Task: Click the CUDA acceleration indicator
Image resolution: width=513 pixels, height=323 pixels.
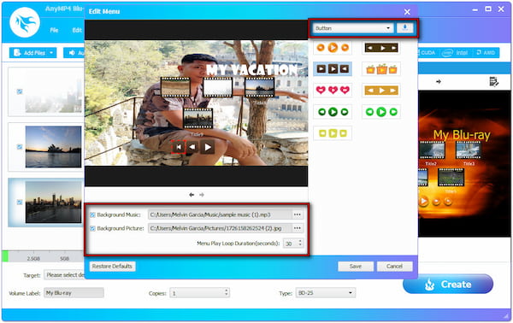Action: pos(427,53)
